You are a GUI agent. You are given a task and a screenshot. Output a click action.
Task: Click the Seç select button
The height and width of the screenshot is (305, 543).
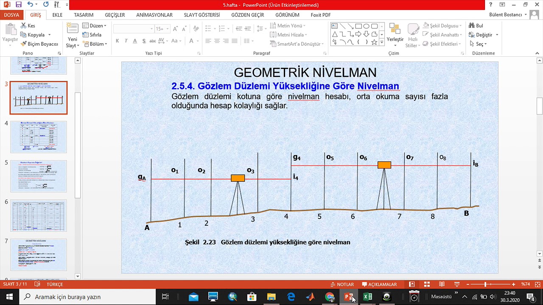tap(478, 44)
